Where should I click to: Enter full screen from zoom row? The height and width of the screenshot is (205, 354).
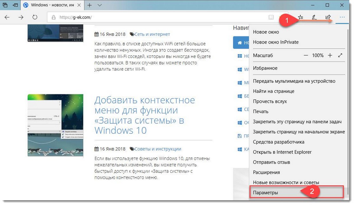click(x=340, y=55)
